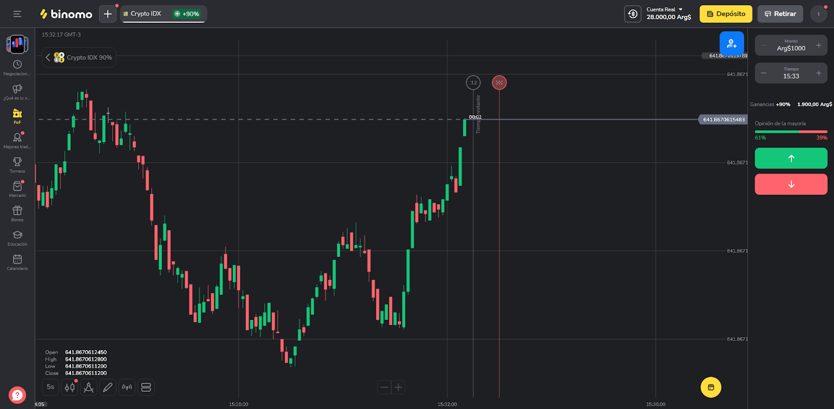Increase the Monto amount with plus
Viewport: 834px width, 409px height.
tap(818, 45)
